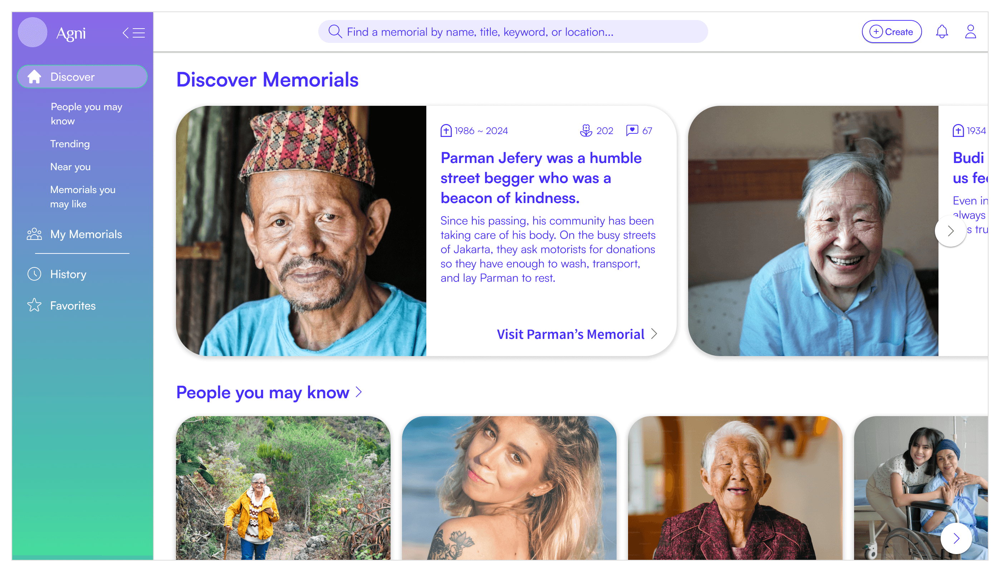Collapse the sidebar with the menu toggle icon
Image resolution: width=1000 pixels, height=572 pixels.
[x=134, y=33]
